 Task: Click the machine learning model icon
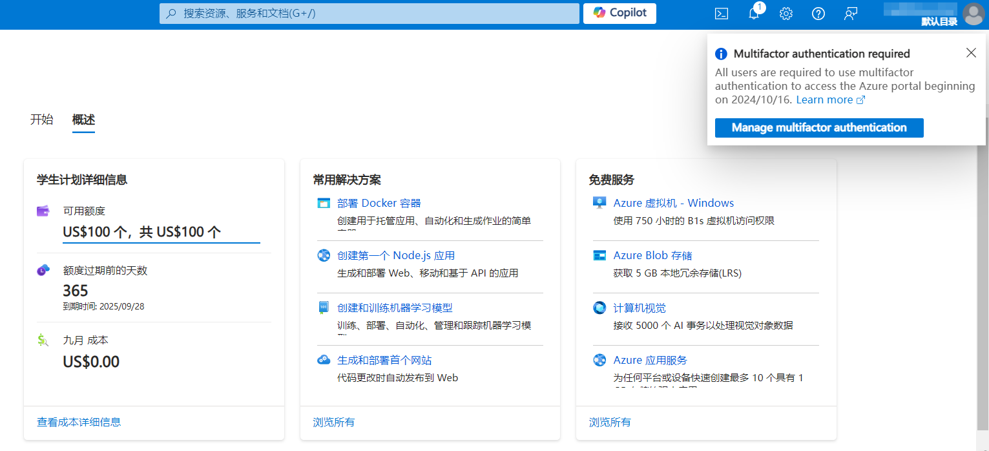[324, 308]
